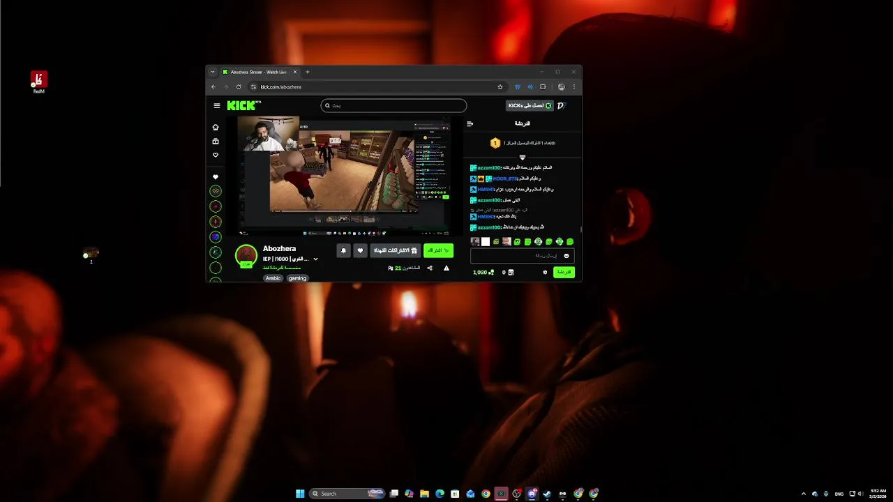The height and width of the screenshot is (502, 893).
Task: Follow Abozhera with the heart button
Action: click(x=360, y=250)
